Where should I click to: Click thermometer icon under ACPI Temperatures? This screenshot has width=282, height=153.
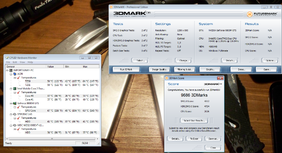pyautogui.click(x=19, y=78)
